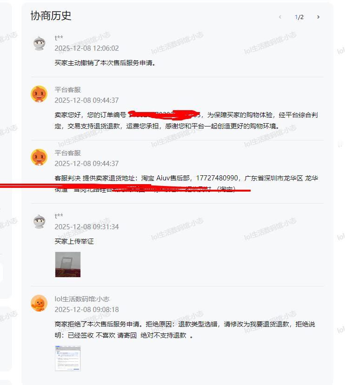Click the phone number 17727480990
345x385 pixels.
(217, 178)
